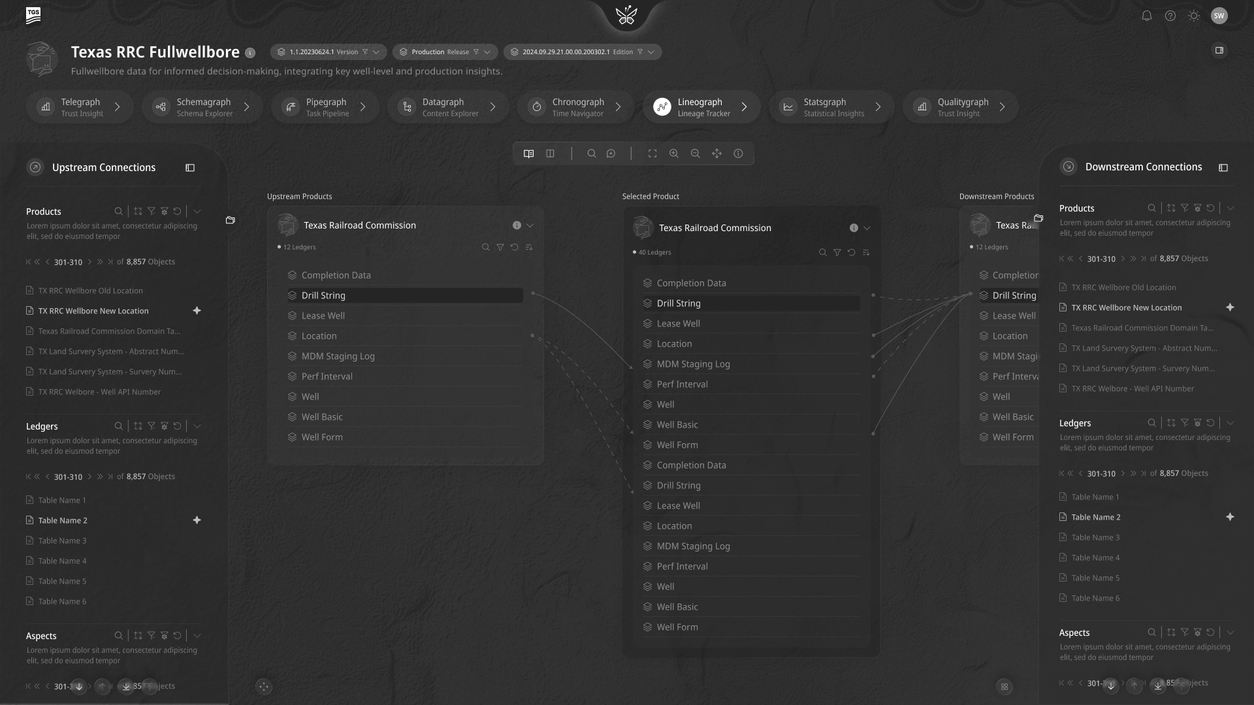The image size is (1254, 705).
Task: Switch to the Statsgraph Statistical Insights tab
Action: pos(831,107)
